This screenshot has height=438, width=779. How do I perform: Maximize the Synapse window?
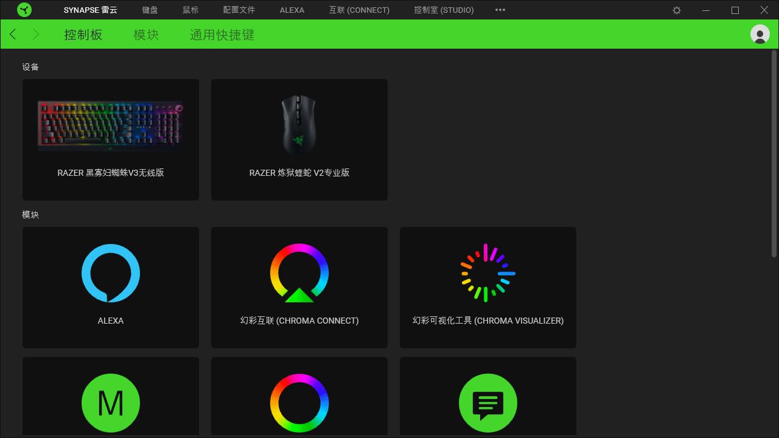735,10
